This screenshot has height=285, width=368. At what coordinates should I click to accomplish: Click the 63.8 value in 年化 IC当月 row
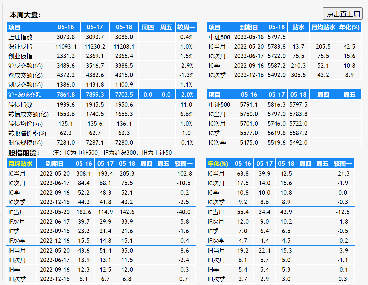point(243,173)
